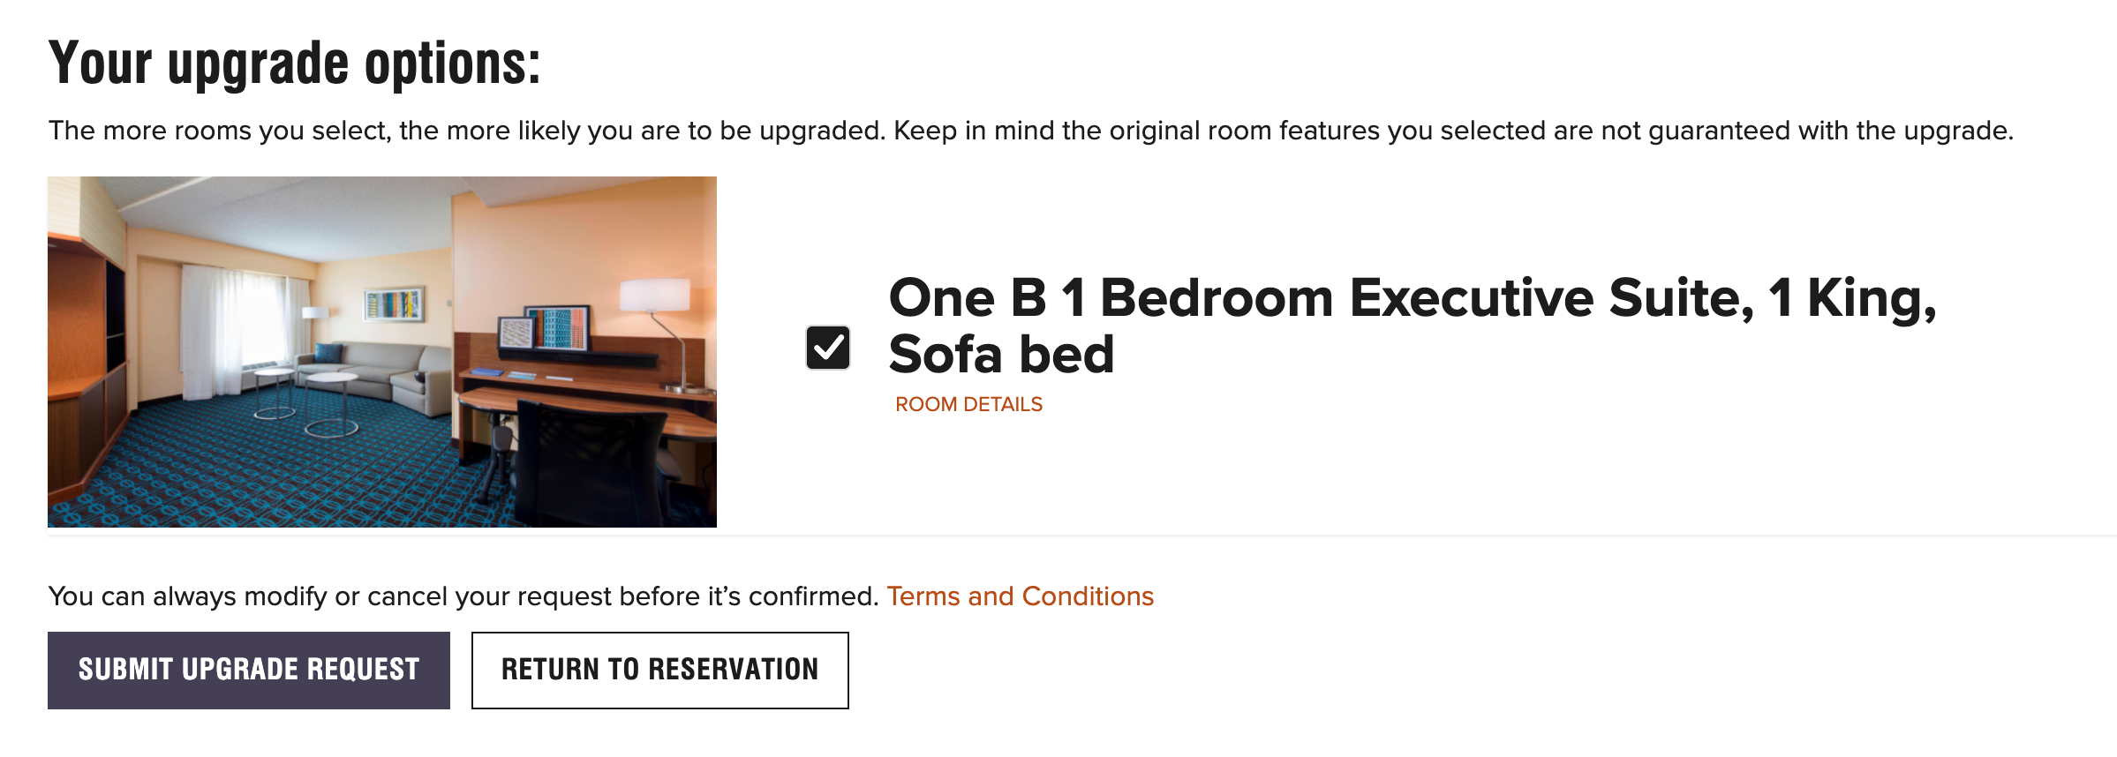Viewport: 2117px width, 757px height.
Task: Uncheck the Executive Suite upgrade checkbox
Action: pos(827,348)
